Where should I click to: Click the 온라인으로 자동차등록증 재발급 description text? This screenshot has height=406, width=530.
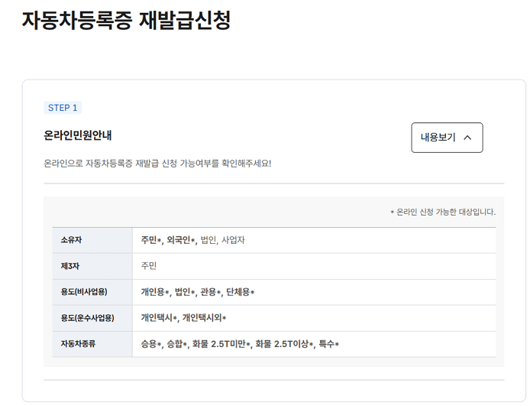pos(157,164)
